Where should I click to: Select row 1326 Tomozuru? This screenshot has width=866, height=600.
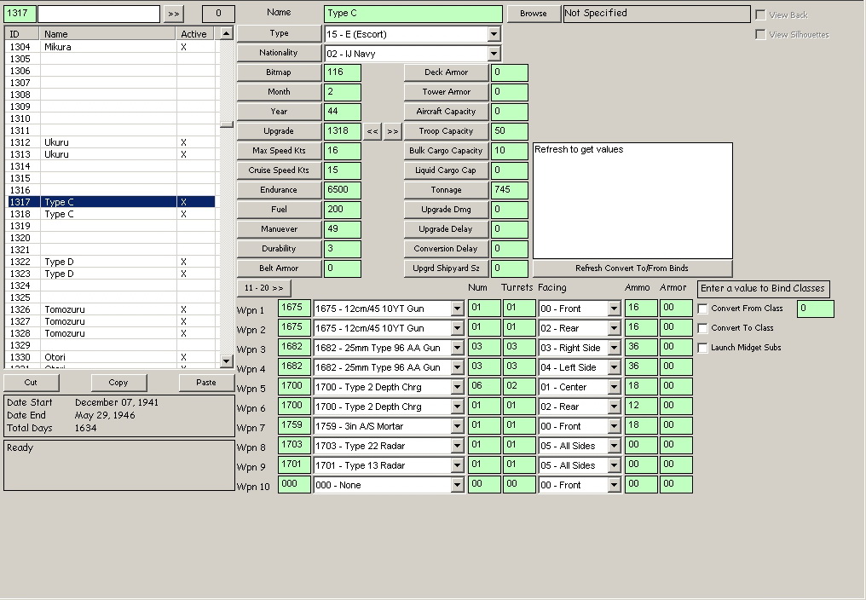pyautogui.click(x=111, y=310)
